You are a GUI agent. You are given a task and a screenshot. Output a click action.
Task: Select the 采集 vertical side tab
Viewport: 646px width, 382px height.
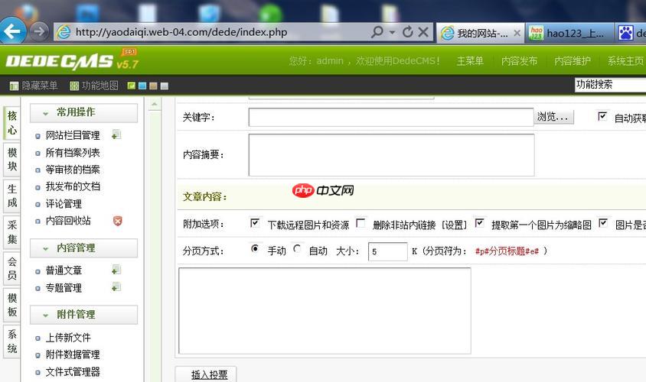[12, 231]
